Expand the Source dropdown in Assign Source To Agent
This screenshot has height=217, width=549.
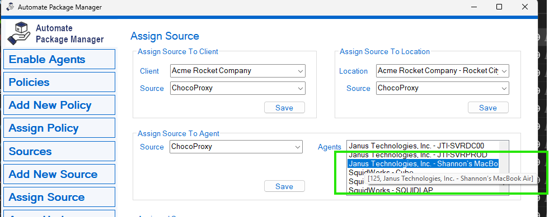236,147
